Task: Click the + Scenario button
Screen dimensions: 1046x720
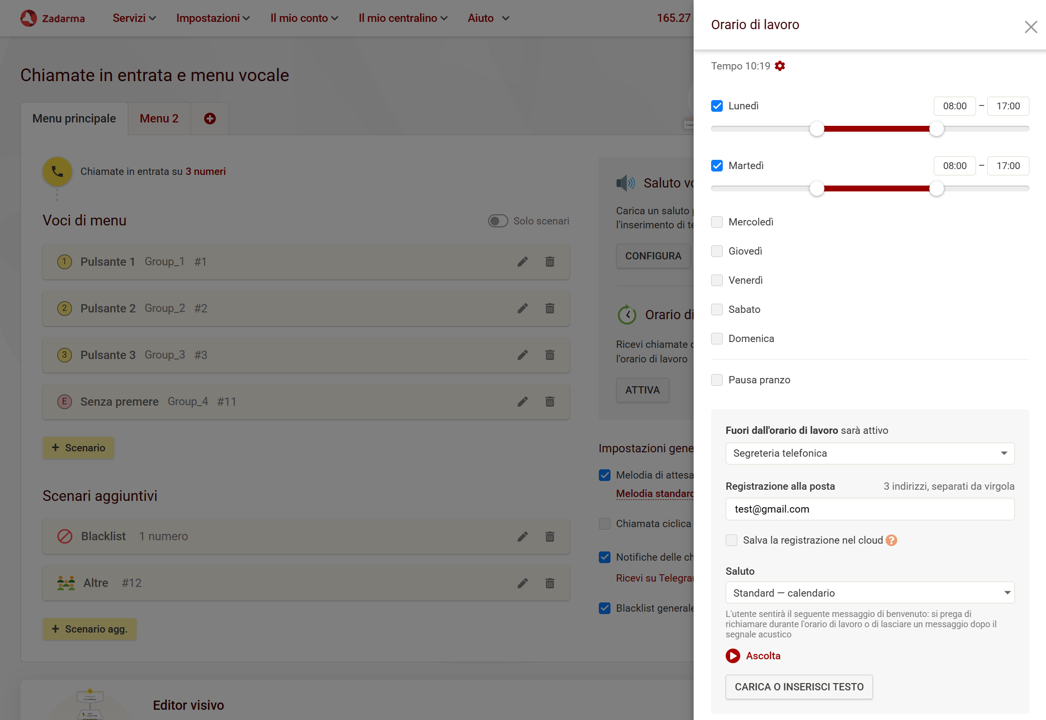Action: point(78,448)
